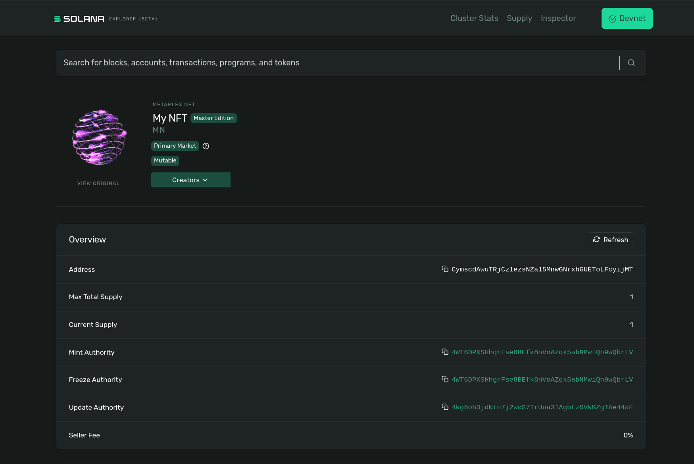The height and width of the screenshot is (464, 694).
Task: Open the Cluster Stats menu item
Action: (474, 18)
